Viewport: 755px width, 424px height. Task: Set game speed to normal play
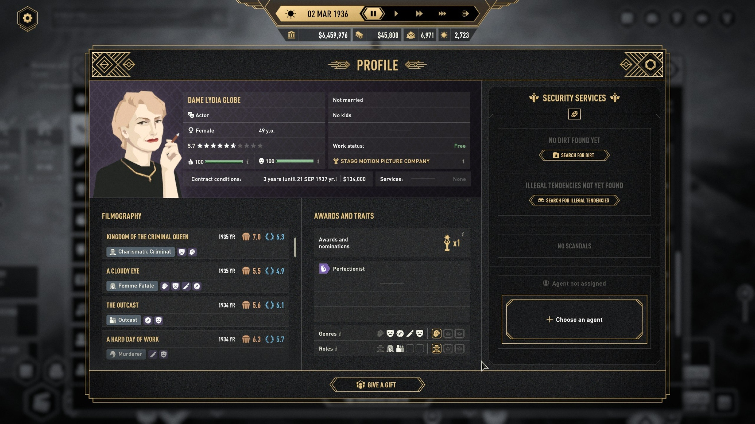396,14
